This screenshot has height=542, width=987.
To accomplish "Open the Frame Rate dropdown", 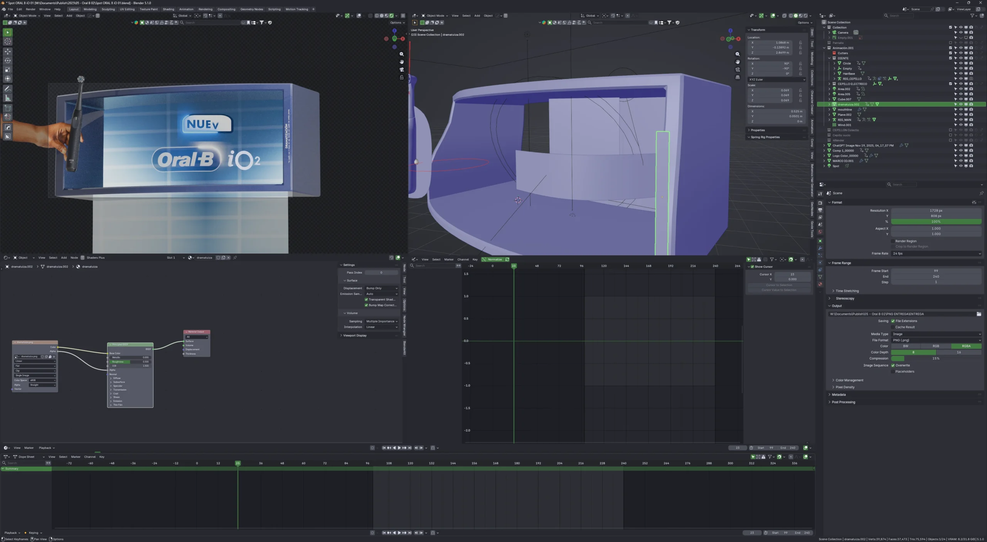I will [936, 254].
